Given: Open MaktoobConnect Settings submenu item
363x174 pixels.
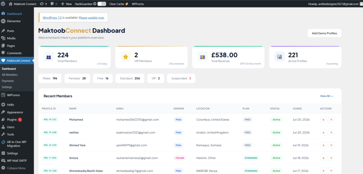Looking at the screenshot, I should pyautogui.click(x=7, y=87).
